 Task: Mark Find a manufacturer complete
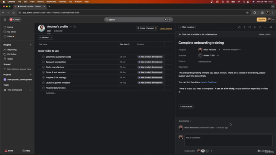point(43,67)
